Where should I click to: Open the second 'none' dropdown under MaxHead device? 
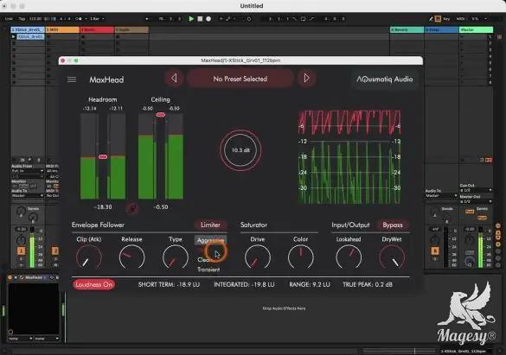click(x=47, y=339)
